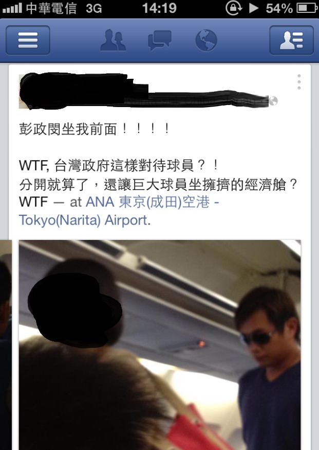Open the contacts list sidebar button
The image size is (319, 450).
(291, 40)
